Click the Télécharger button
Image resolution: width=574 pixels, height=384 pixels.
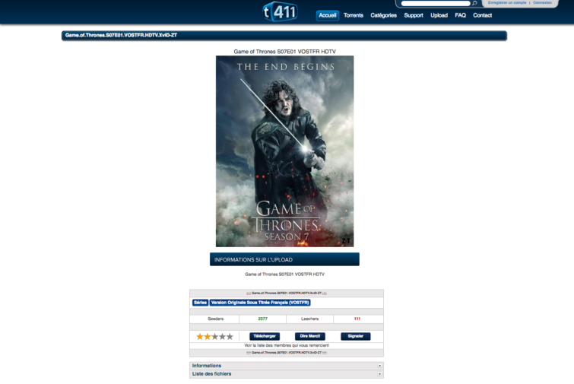(265, 336)
